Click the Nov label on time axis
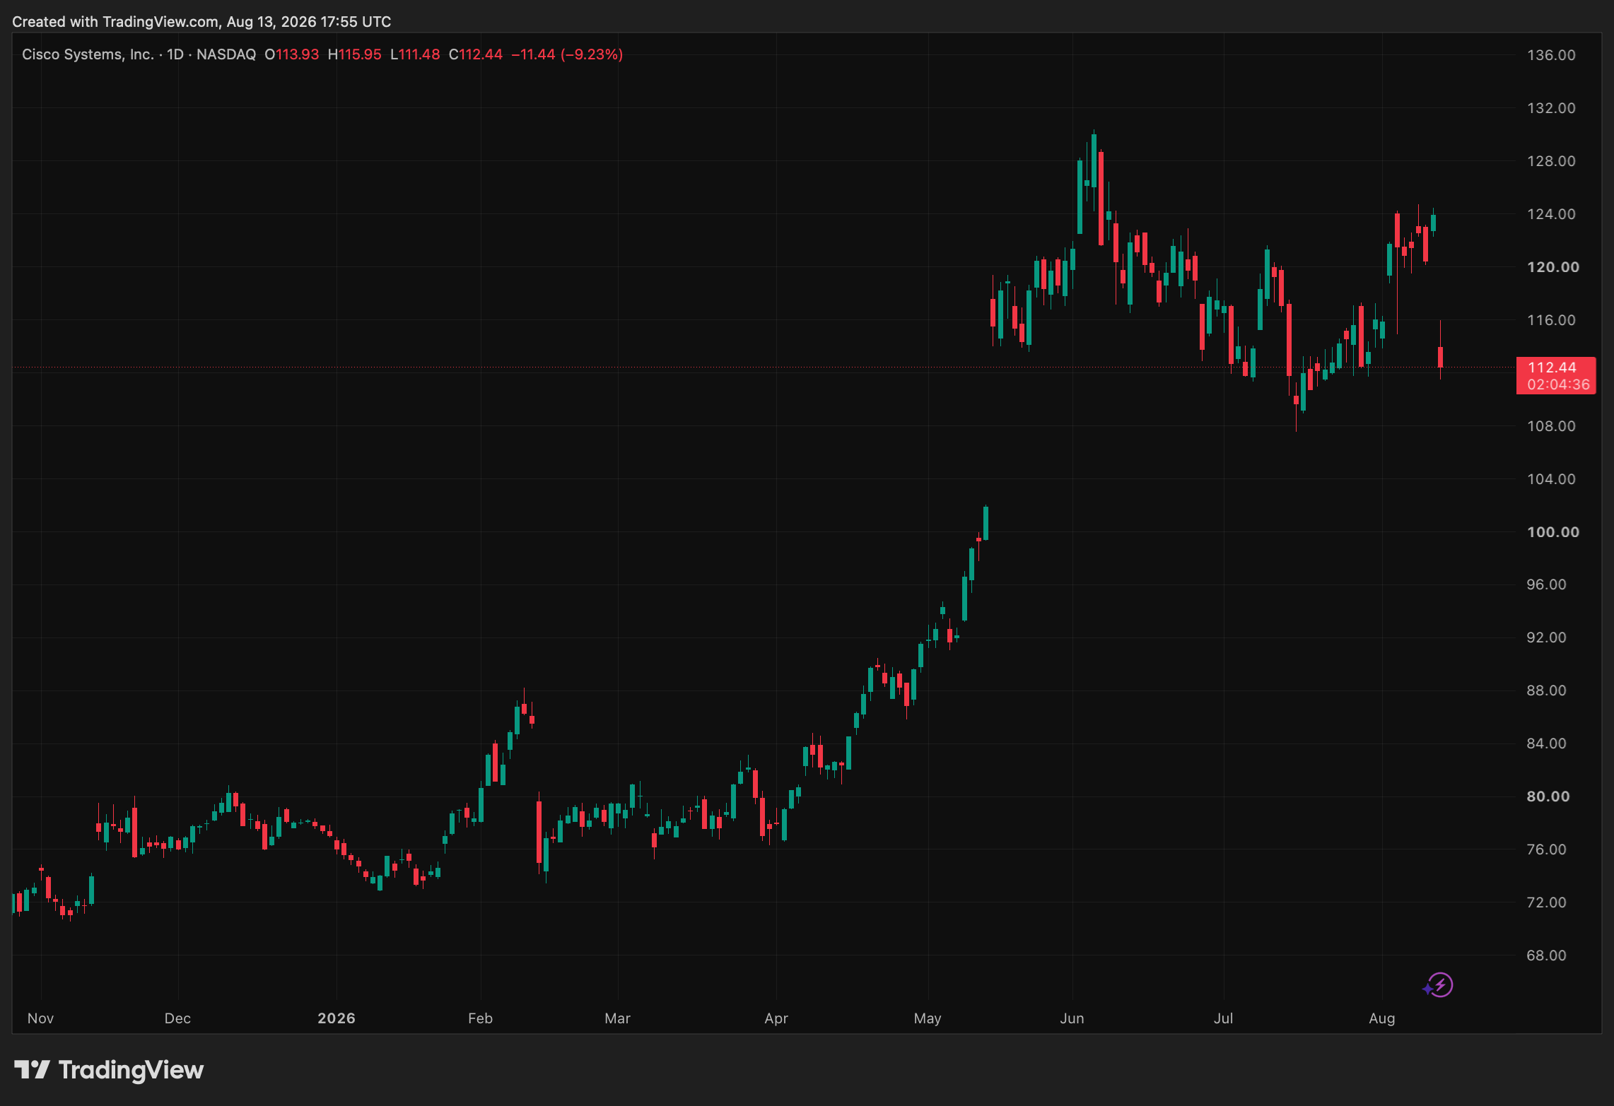The image size is (1614, 1106). 40,1018
